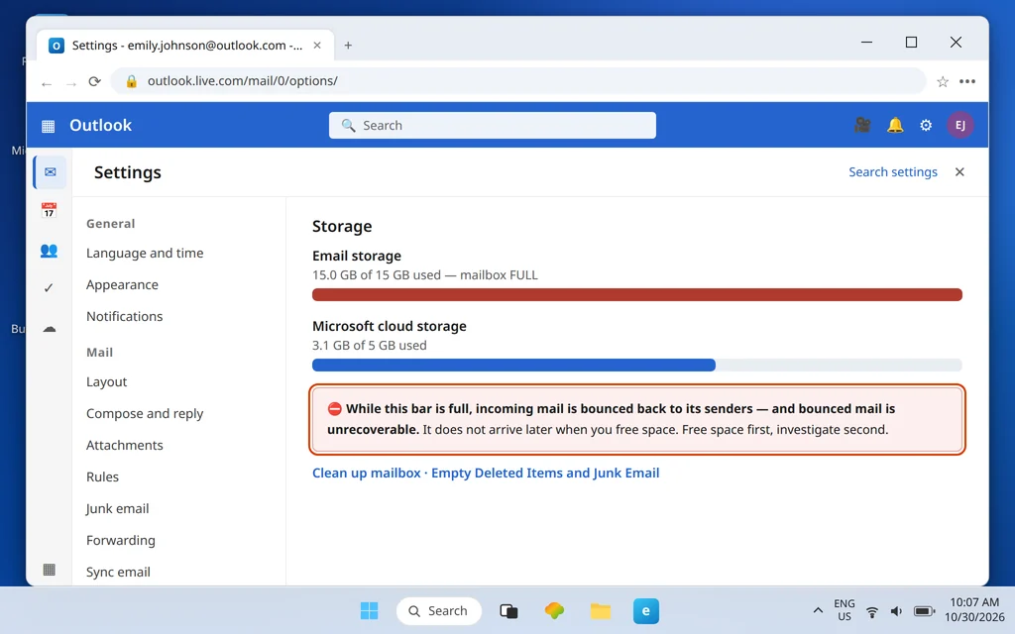The width and height of the screenshot is (1015, 634).
Task: Click Empty Deleted Items and Junk Email
Action: 545,473
